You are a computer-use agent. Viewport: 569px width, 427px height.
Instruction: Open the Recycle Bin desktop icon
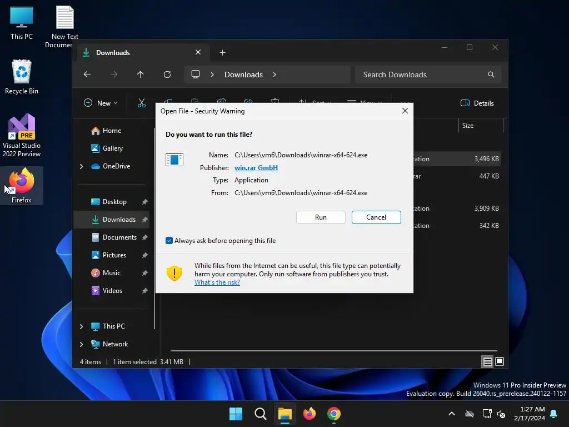(22, 77)
